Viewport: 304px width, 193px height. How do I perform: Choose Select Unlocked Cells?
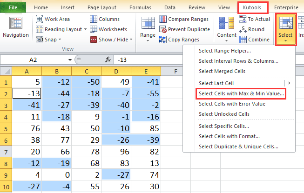tap(239, 114)
